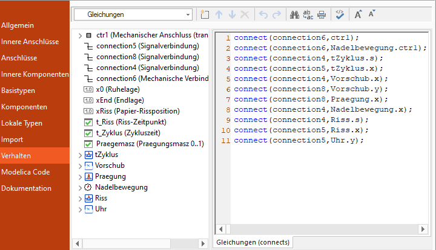Expand the Nadelbewegung tree node
The image size is (436, 250).
pos(80,187)
